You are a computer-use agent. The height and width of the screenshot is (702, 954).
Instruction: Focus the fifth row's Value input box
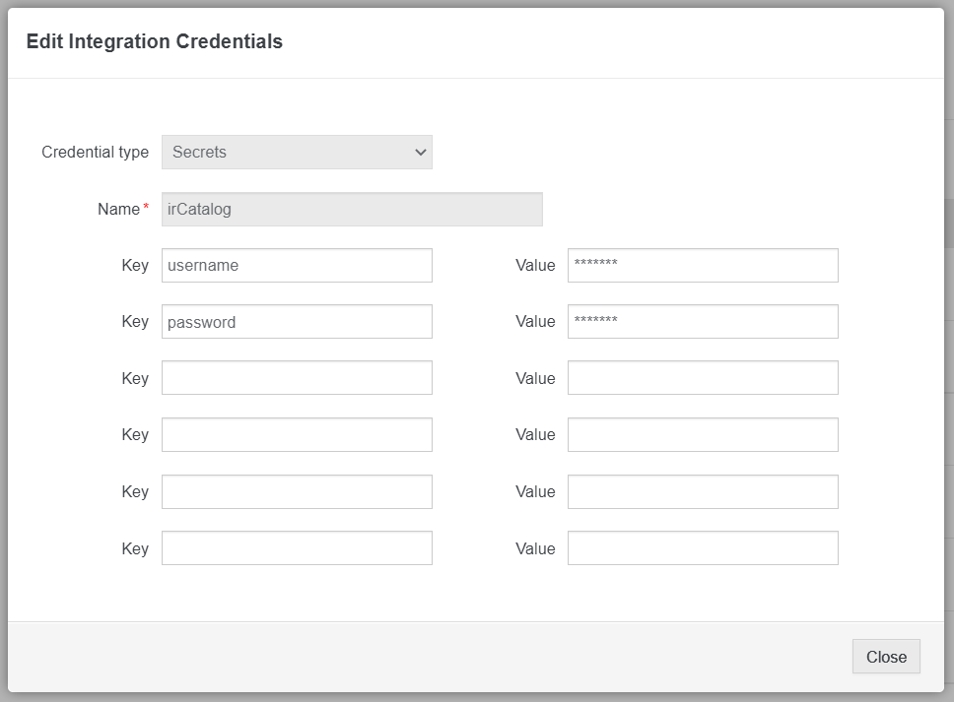click(x=703, y=491)
